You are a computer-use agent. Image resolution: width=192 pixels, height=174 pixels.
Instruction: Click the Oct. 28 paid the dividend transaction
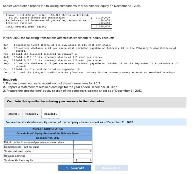[x=42, y=69]
